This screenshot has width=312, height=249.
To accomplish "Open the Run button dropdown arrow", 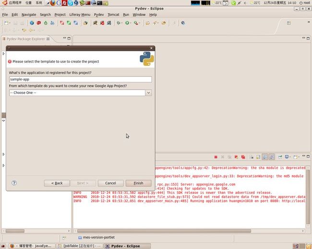I will click(131, 23).
